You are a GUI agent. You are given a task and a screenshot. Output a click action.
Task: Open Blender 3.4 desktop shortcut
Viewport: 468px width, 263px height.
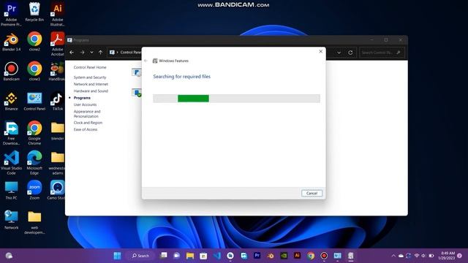[12, 42]
